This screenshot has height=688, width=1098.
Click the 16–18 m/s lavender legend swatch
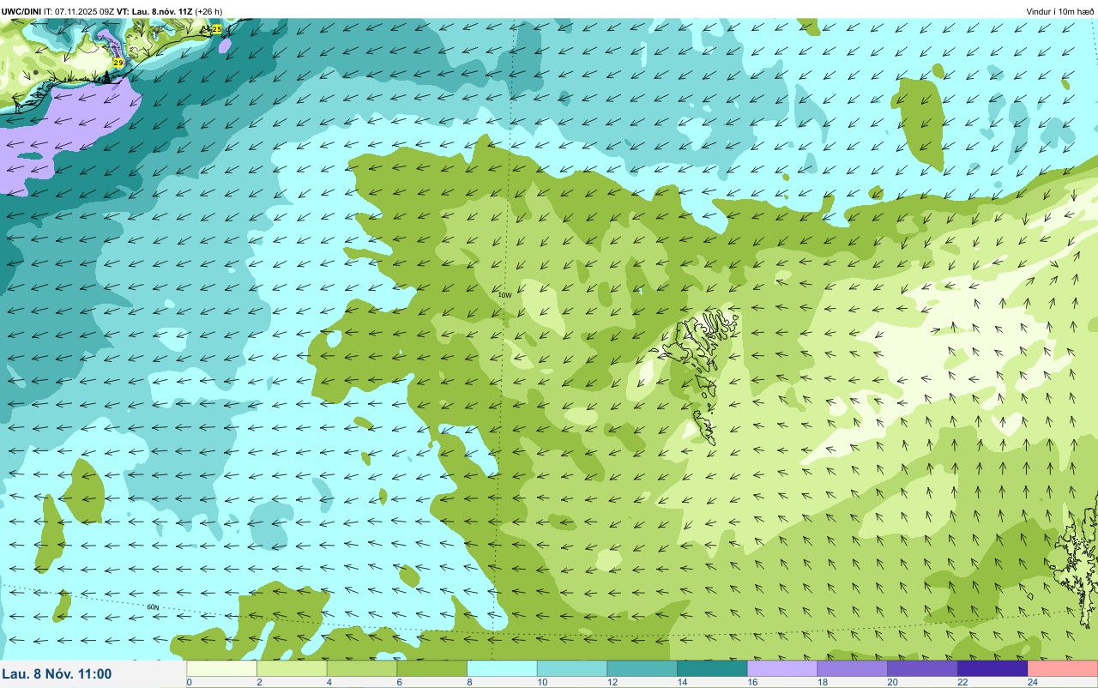[x=782, y=668]
